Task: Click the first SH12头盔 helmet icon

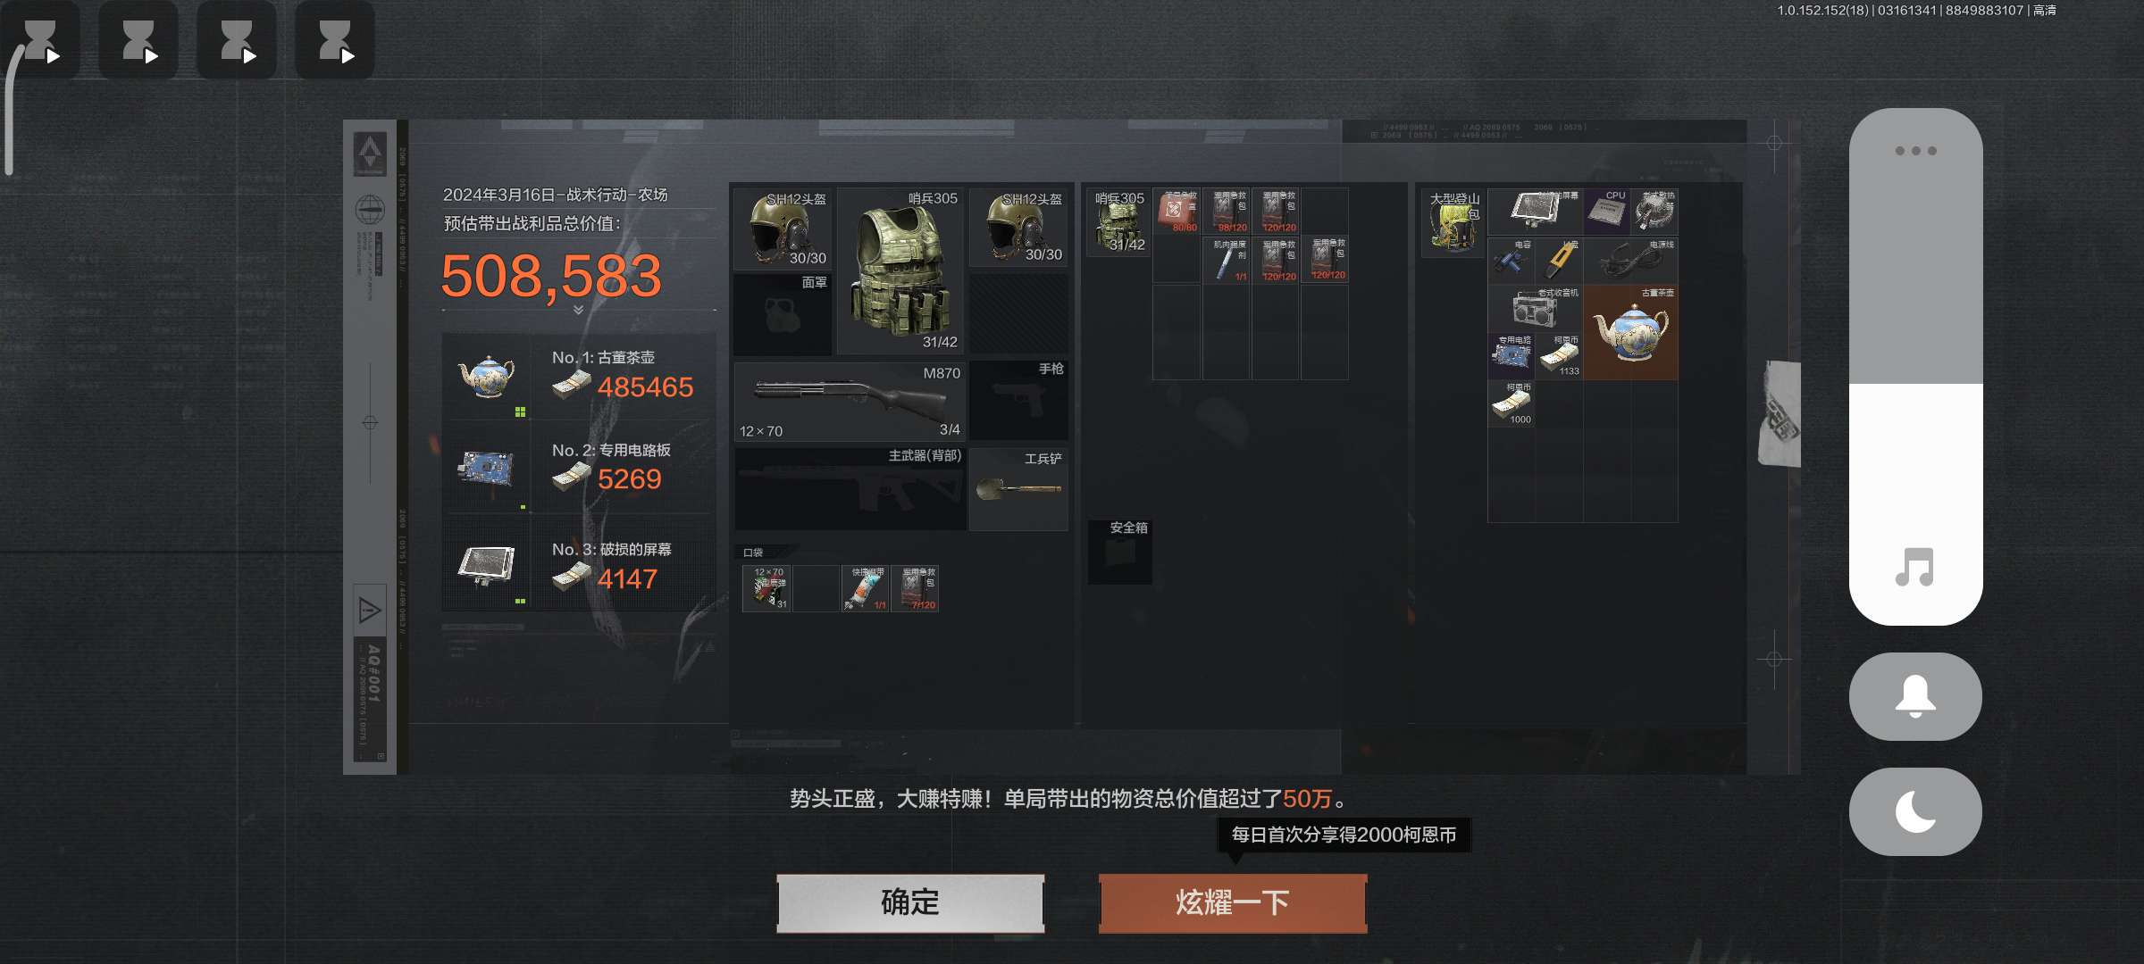Action: click(x=782, y=229)
